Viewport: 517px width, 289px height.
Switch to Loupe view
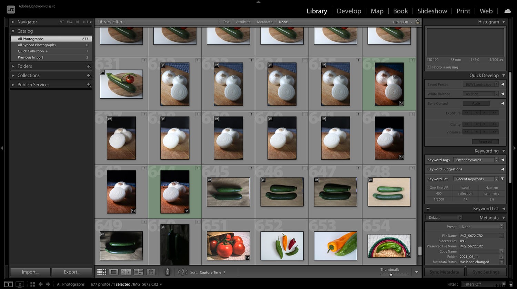click(114, 272)
